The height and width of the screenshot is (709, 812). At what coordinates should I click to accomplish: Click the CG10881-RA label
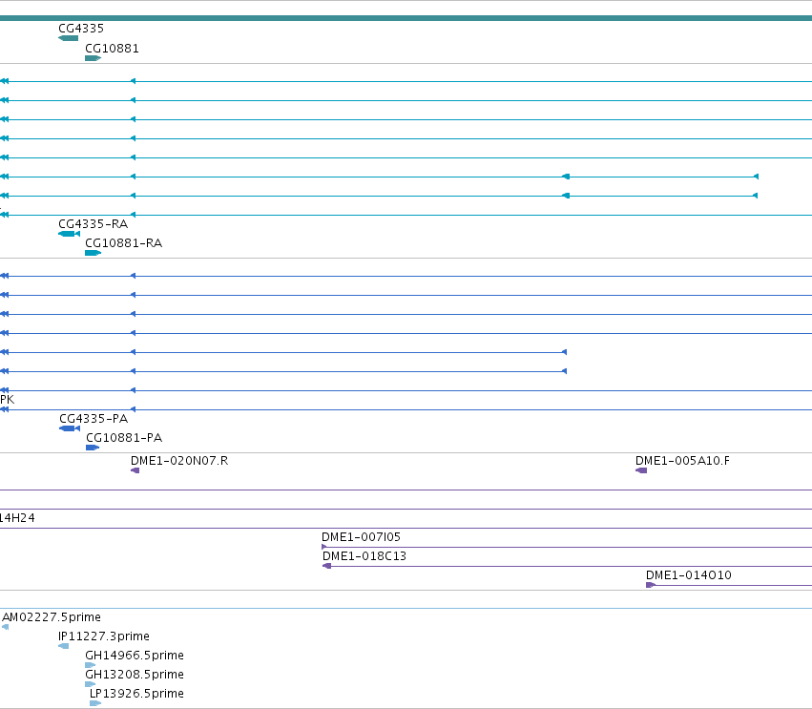tap(124, 243)
